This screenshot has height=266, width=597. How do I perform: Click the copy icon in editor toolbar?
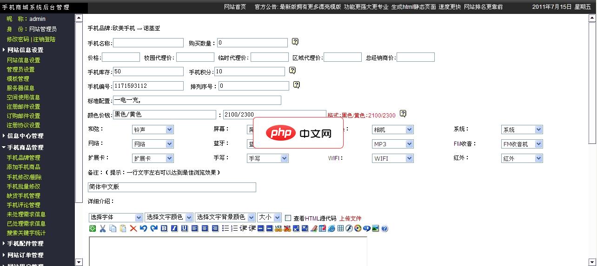point(113,228)
